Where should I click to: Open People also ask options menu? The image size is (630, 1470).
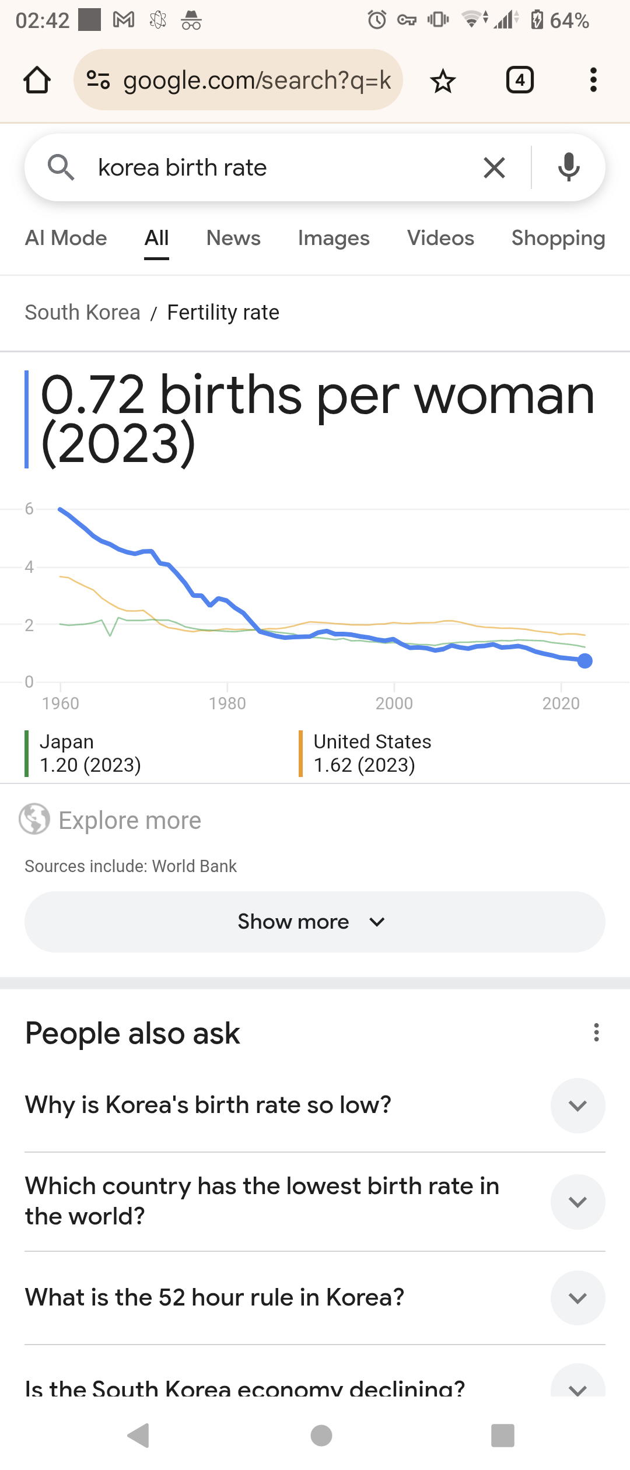tap(596, 1032)
